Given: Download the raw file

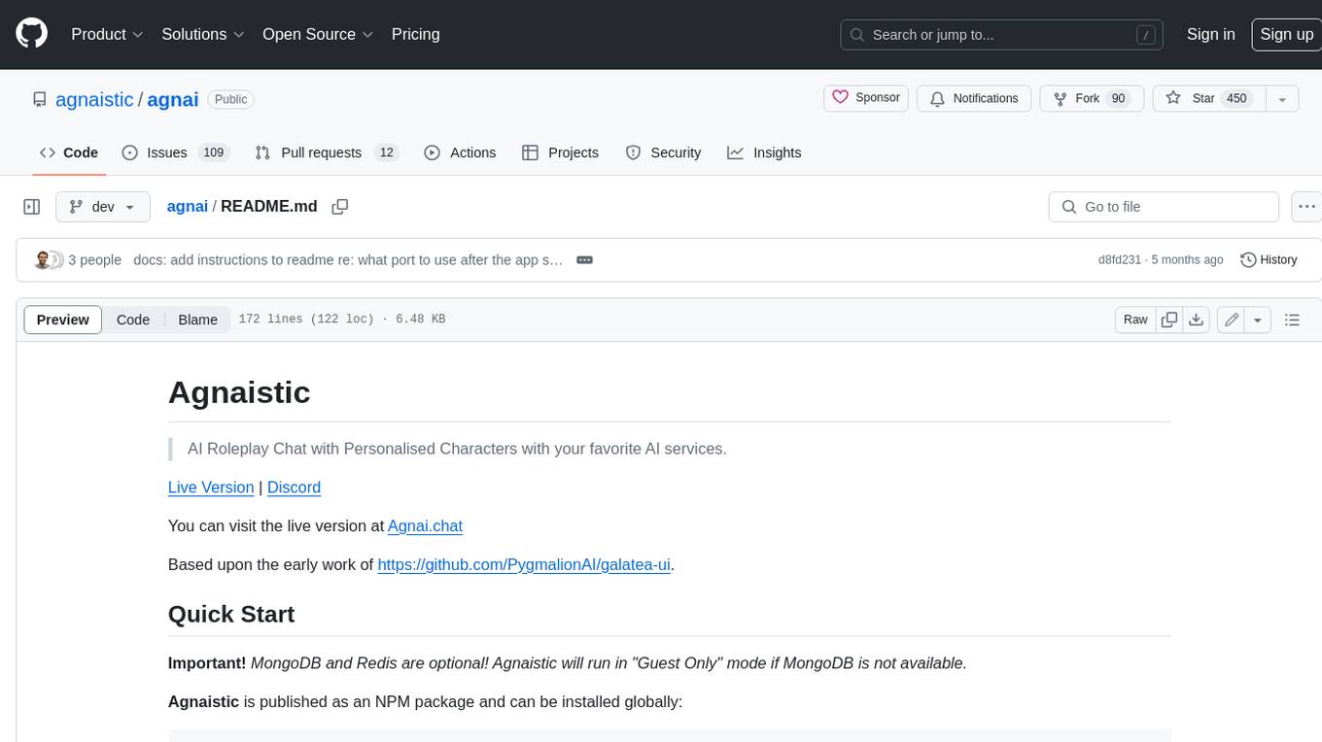Looking at the screenshot, I should pos(1197,320).
